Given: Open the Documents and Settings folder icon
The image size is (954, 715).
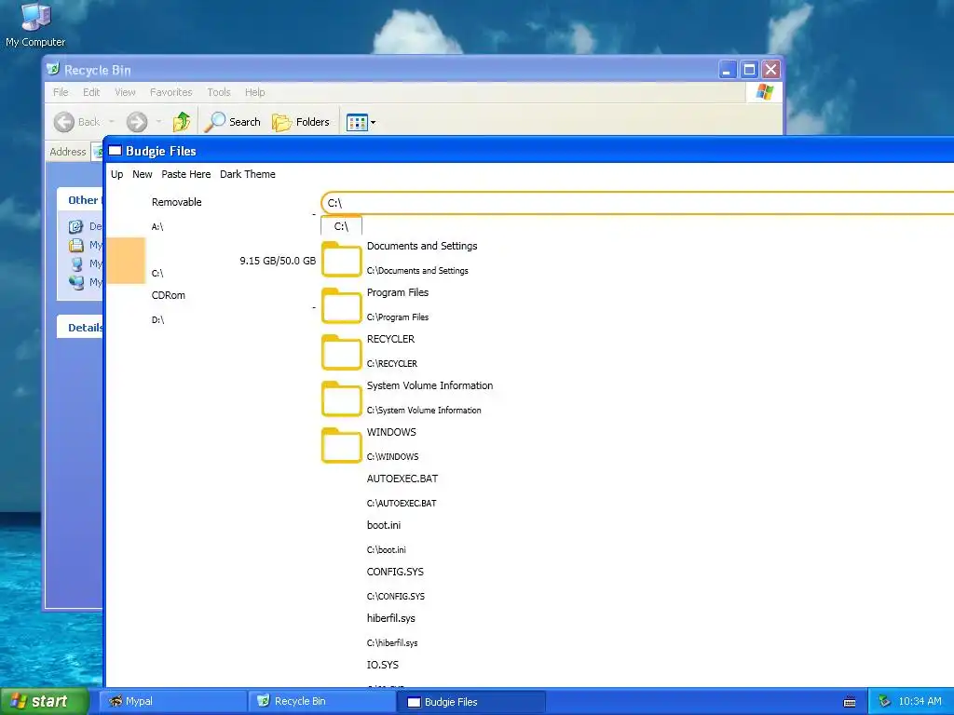Looking at the screenshot, I should 341,259.
